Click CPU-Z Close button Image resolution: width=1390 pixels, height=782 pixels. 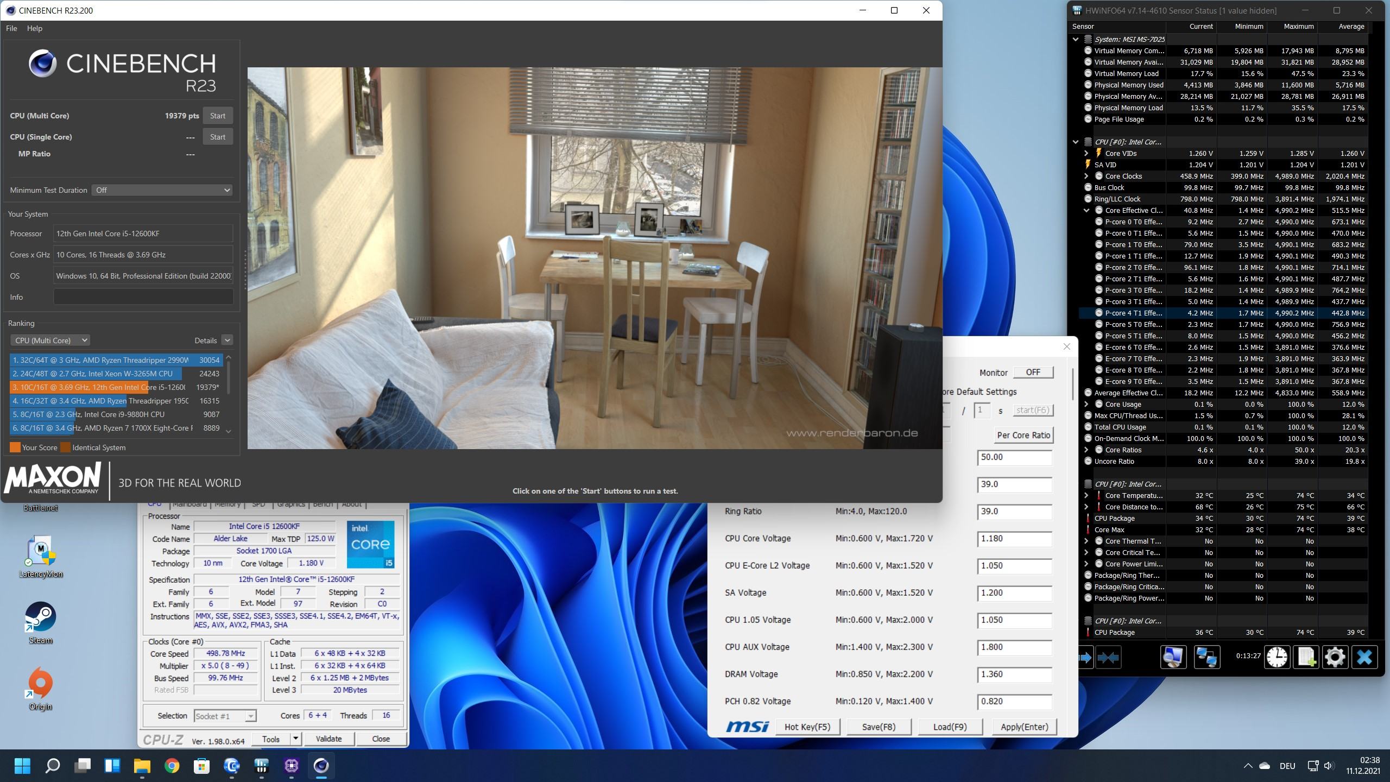coord(381,739)
